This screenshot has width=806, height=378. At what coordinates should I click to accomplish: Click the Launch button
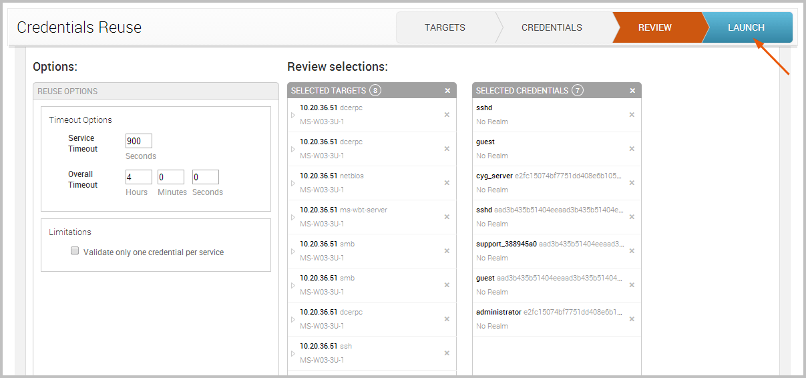coord(746,28)
